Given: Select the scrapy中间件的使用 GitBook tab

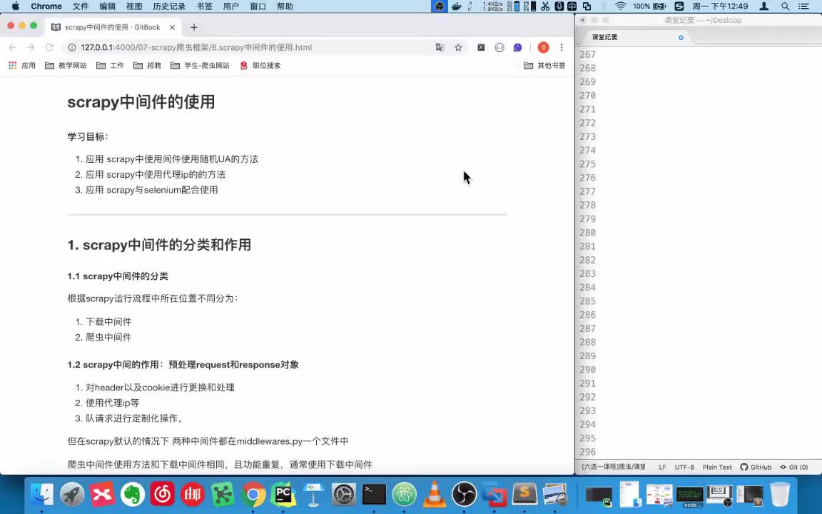Looking at the screenshot, I should click(x=113, y=27).
